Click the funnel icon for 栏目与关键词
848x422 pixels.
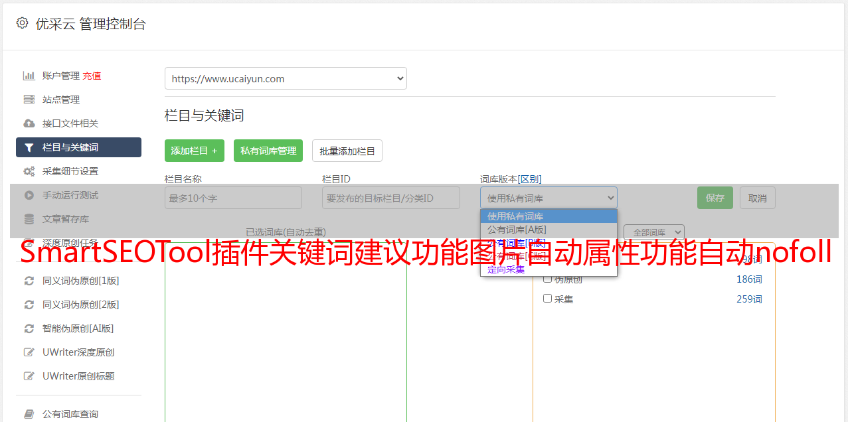[x=29, y=147]
